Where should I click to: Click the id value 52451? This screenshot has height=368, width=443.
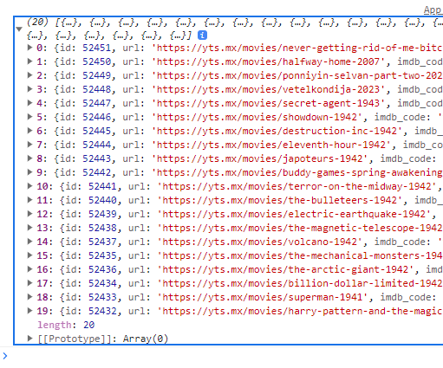point(97,48)
